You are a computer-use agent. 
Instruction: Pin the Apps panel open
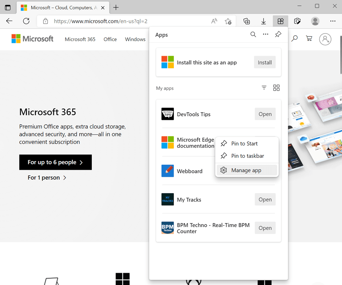[x=278, y=34]
